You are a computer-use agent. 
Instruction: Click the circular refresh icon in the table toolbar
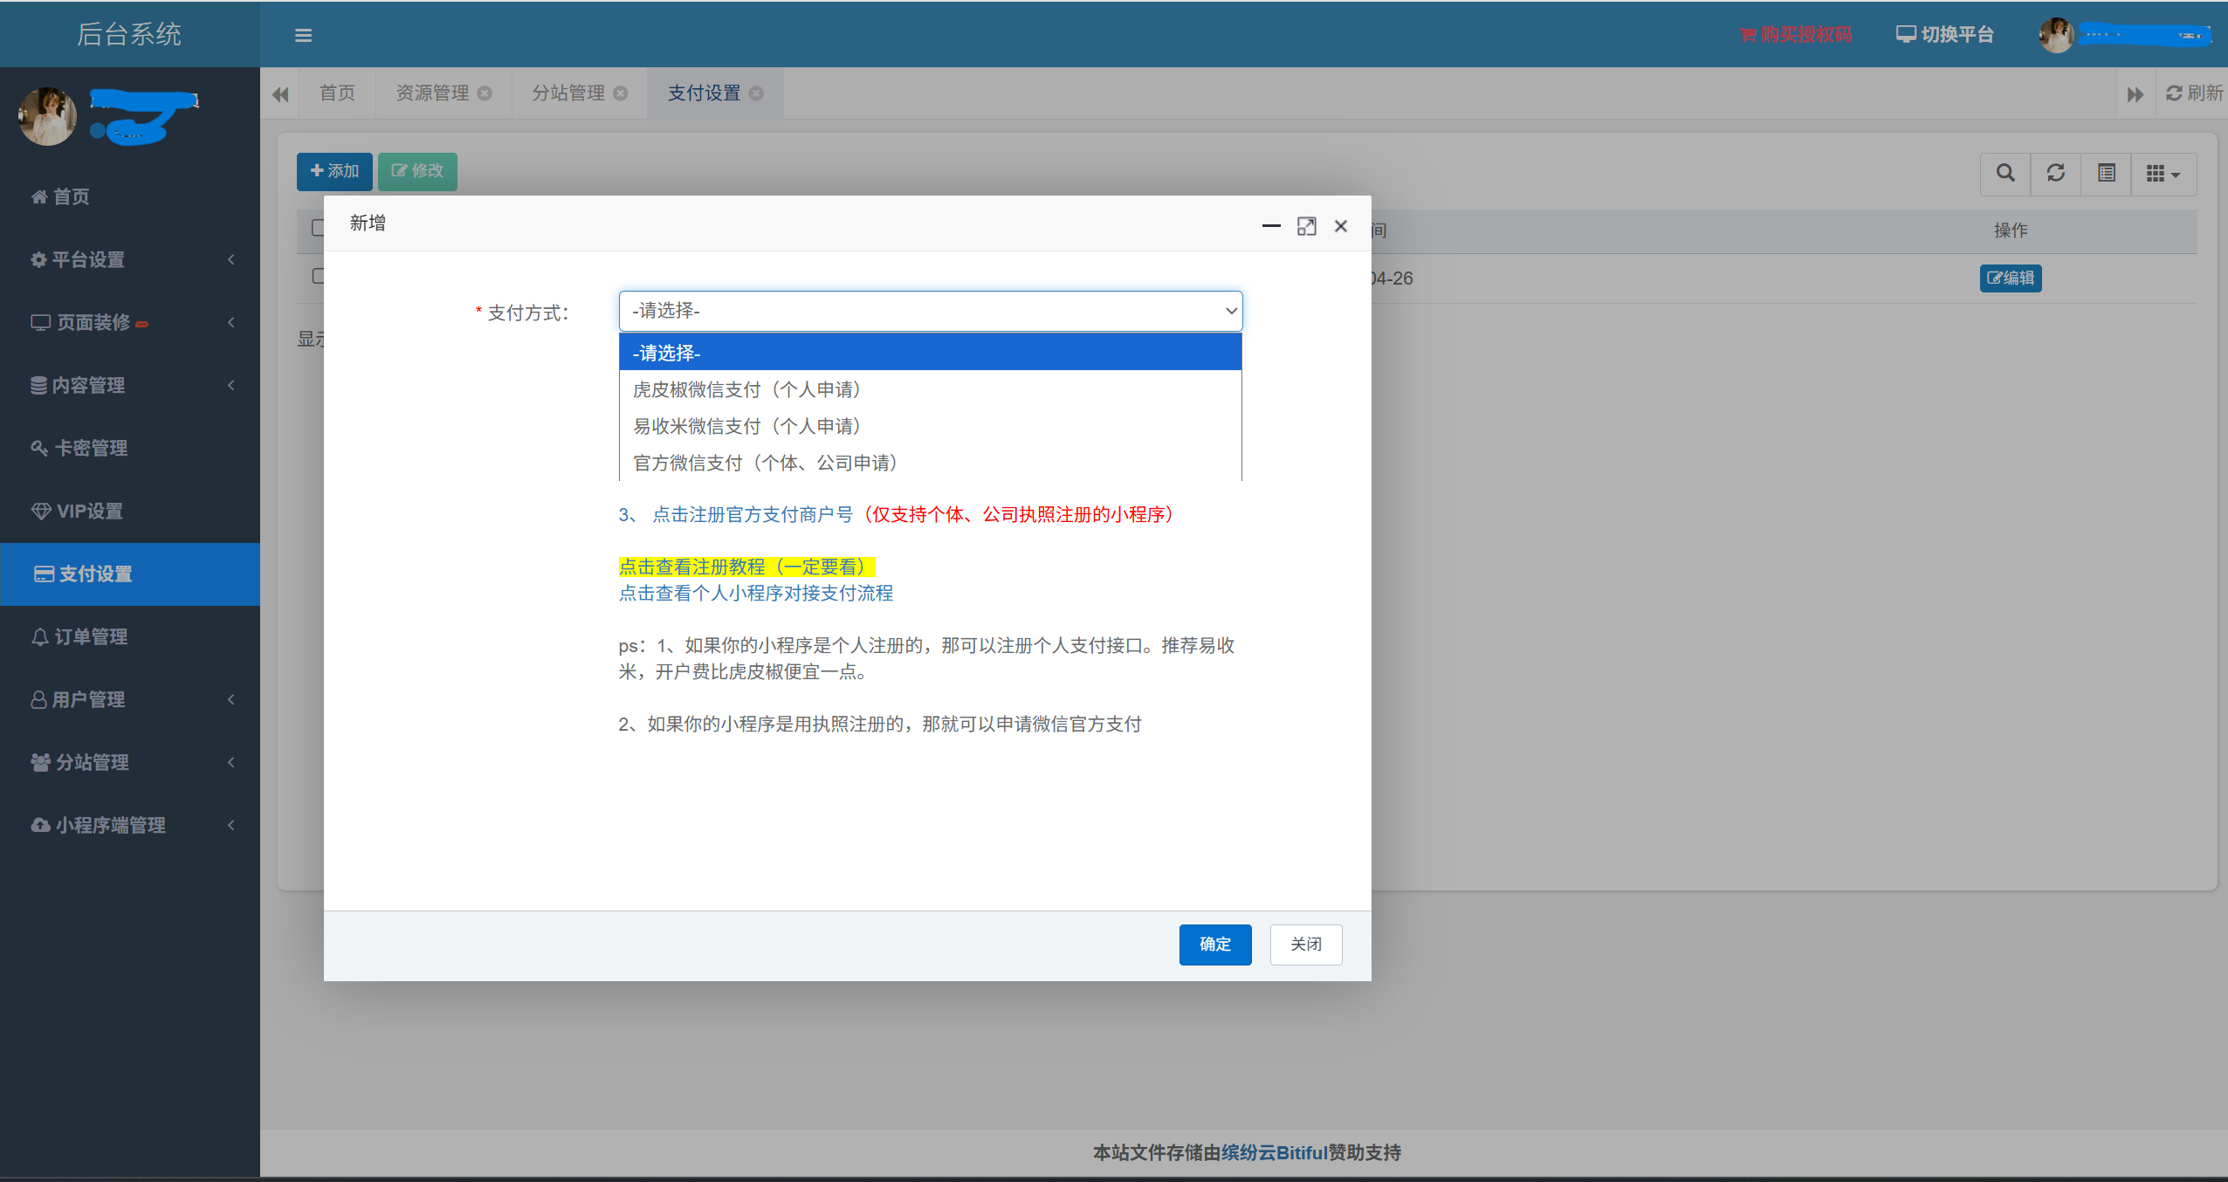(x=2055, y=174)
